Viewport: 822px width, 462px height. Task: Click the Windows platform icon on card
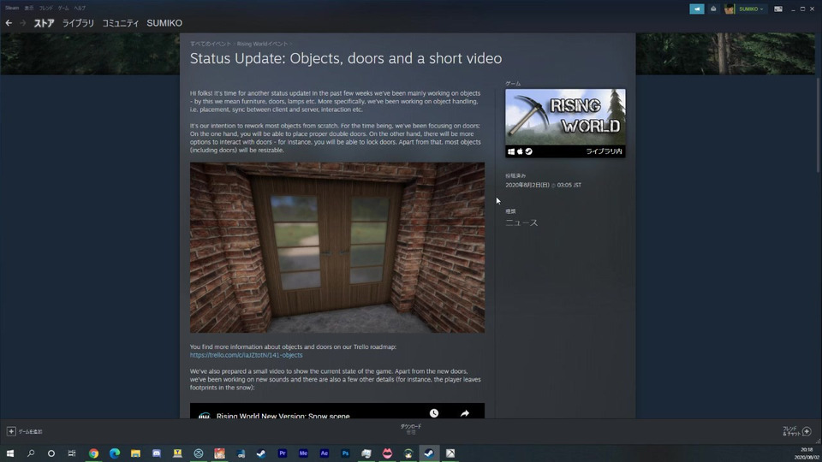coord(511,151)
